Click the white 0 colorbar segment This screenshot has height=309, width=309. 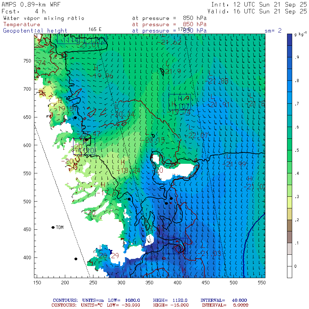[x=289, y=266]
